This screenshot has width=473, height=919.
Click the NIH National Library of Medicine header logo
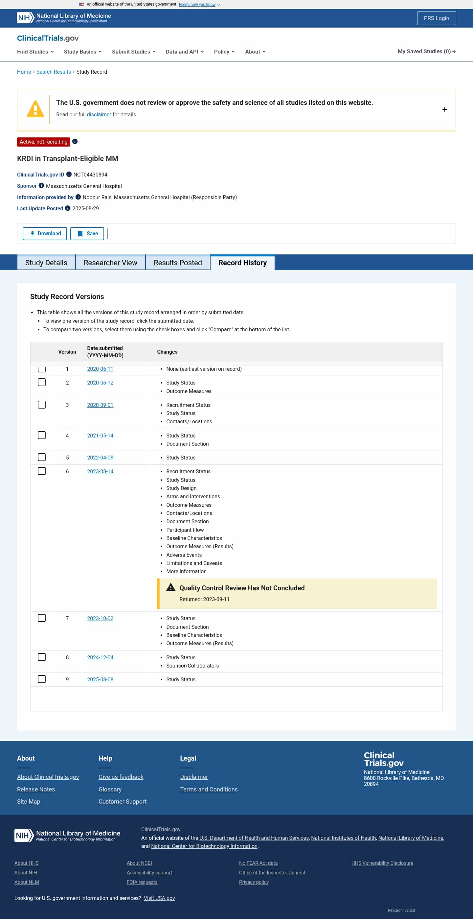(x=64, y=18)
